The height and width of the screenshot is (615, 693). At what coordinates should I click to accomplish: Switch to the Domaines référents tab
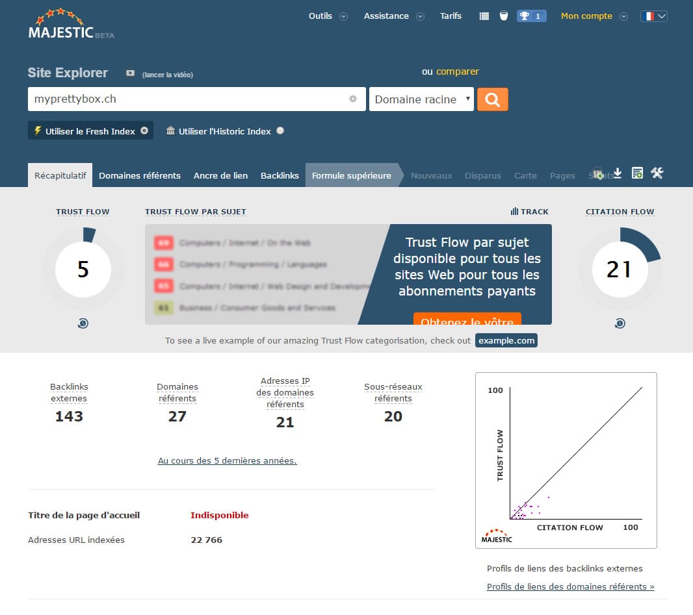(140, 175)
